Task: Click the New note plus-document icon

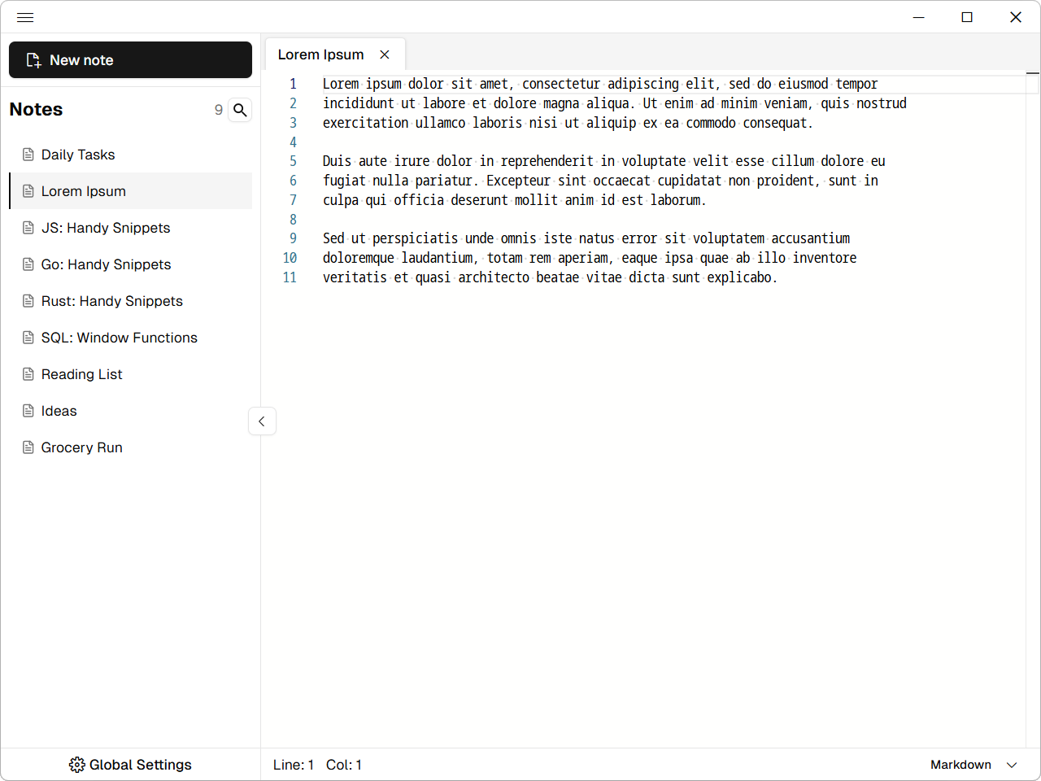Action: pyautogui.click(x=34, y=60)
